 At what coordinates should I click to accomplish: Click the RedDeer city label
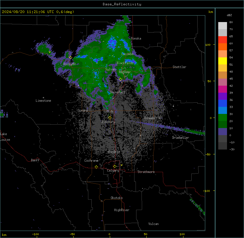coord(125,72)
